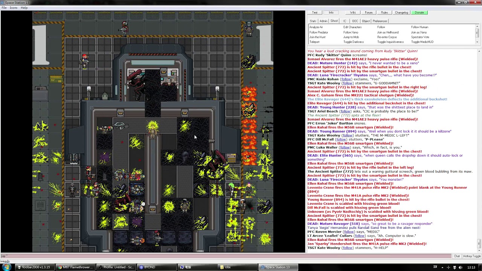Run the Edit Characters verb
482x271 pixels.
(352, 27)
